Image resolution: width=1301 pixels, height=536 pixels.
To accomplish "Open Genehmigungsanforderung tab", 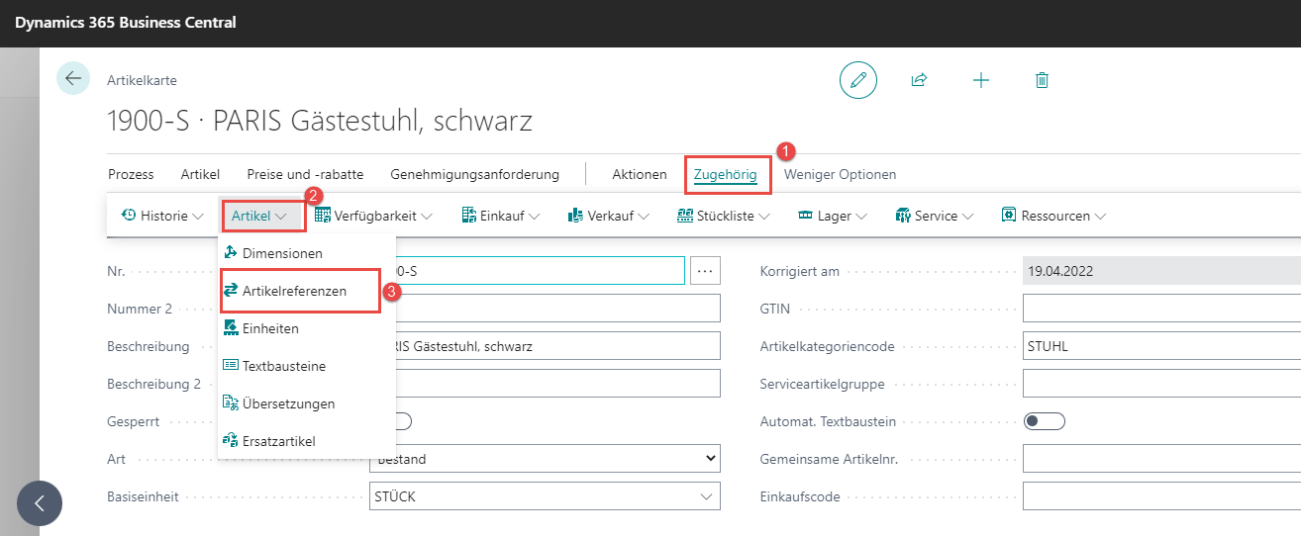I will coord(475,174).
